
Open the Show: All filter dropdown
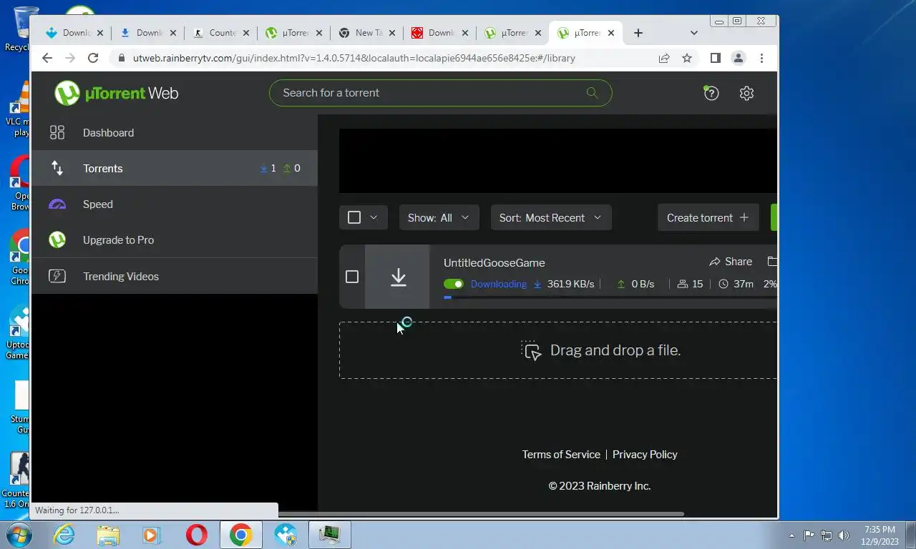pyautogui.click(x=439, y=217)
